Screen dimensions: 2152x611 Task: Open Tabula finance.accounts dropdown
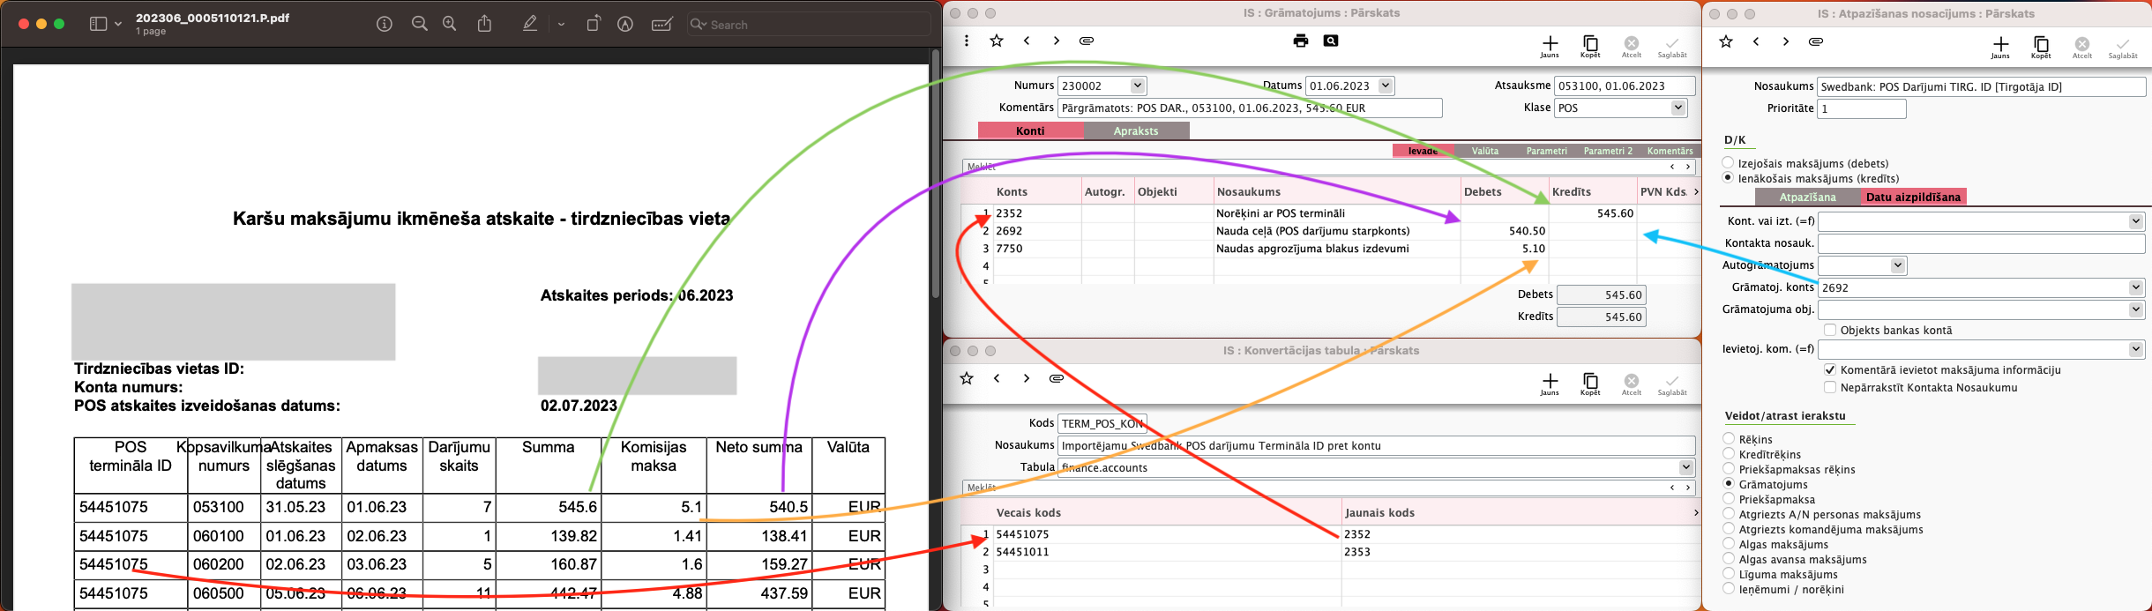pos(1686,467)
